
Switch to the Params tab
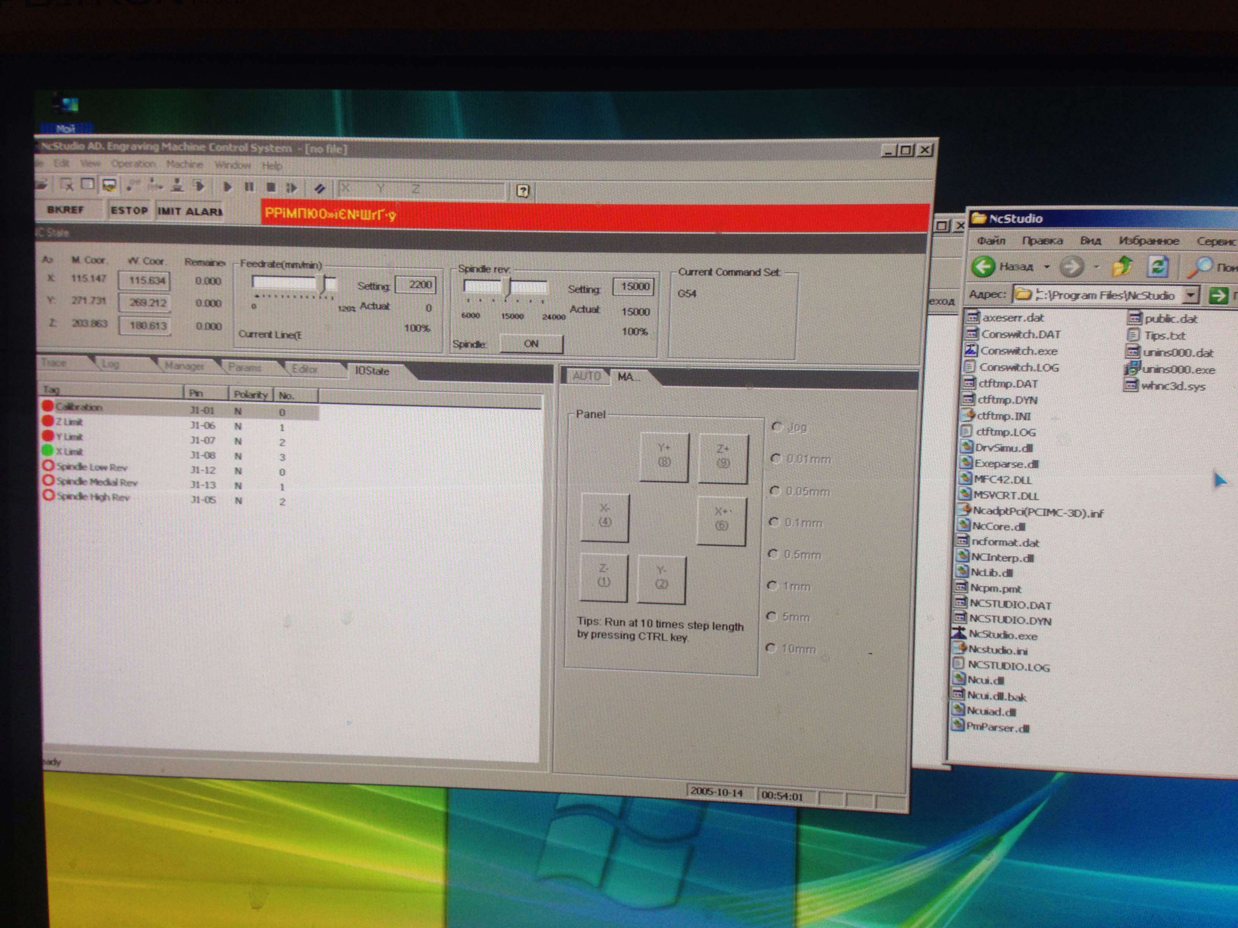pos(245,367)
